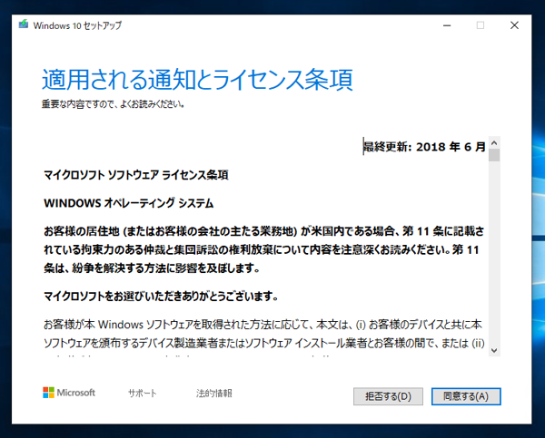
Task: Minimize the Windows 10 setup window
Action: (447, 25)
